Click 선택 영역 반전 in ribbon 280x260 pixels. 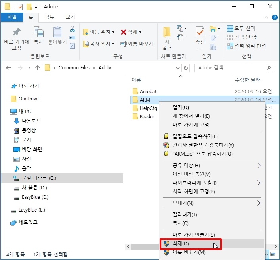246,46
